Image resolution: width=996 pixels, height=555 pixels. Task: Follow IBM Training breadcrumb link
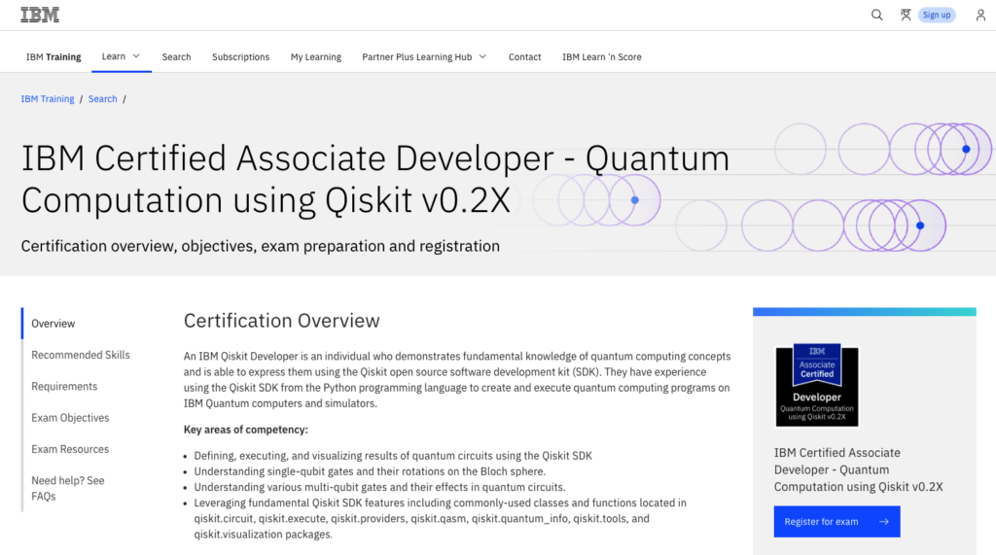click(x=48, y=99)
